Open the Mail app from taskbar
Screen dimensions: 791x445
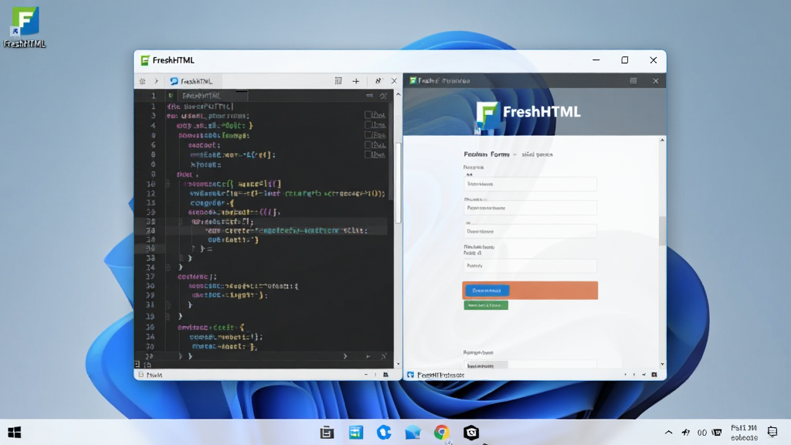(x=412, y=433)
